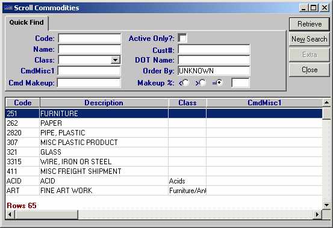Click the Close button in side panel

point(310,70)
